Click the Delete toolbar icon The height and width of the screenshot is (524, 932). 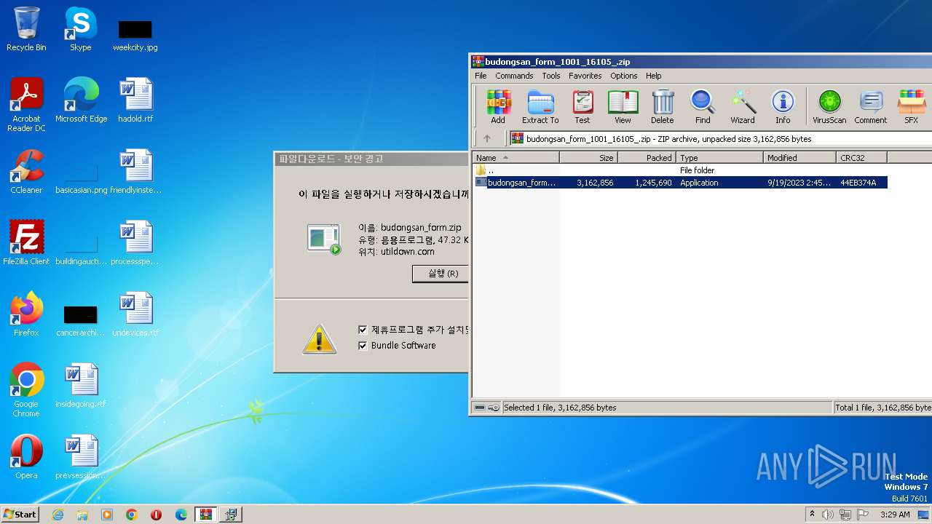(x=662, y=107)
